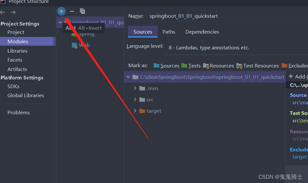Click the Excluded Folders heading
The width and height of the screenshot is (308, 183).
click(299, 149)
